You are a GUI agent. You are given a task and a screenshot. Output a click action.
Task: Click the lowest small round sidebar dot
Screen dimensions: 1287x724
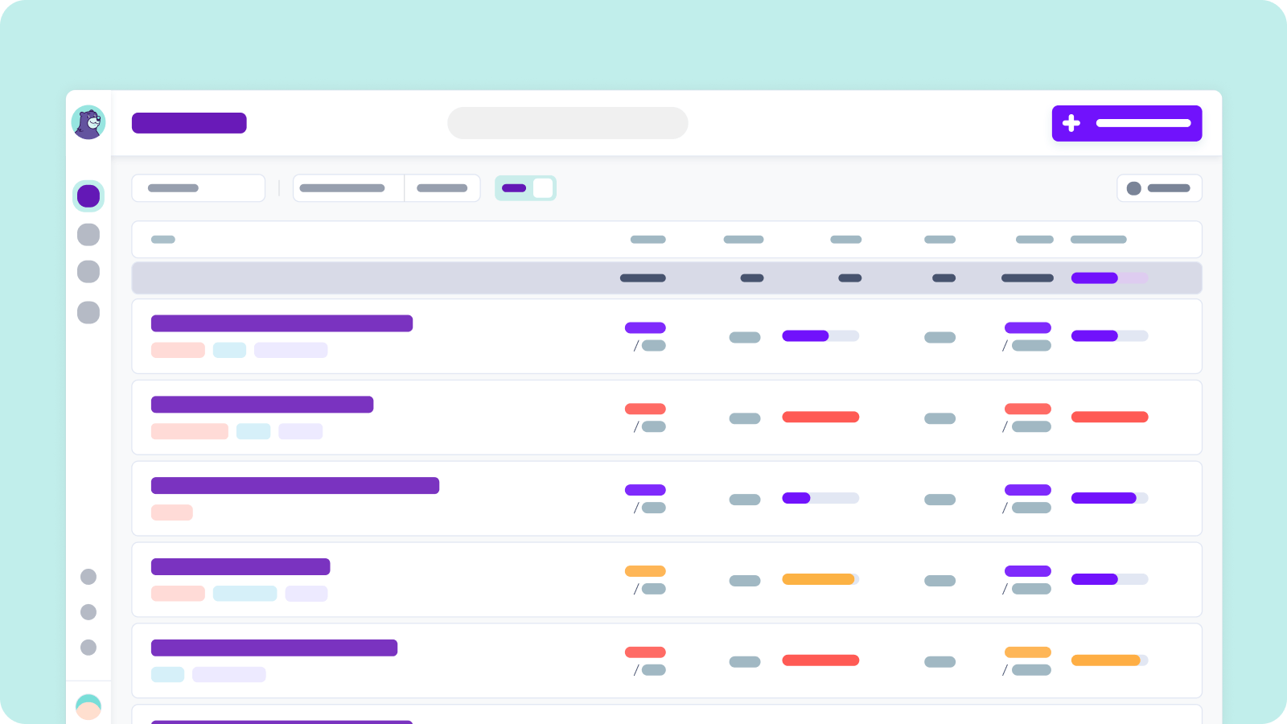(88, 648)
